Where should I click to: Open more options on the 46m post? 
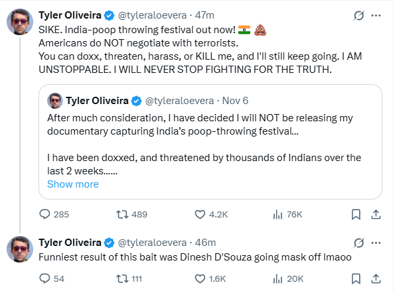pyautogui.click(x=376, y=243)
